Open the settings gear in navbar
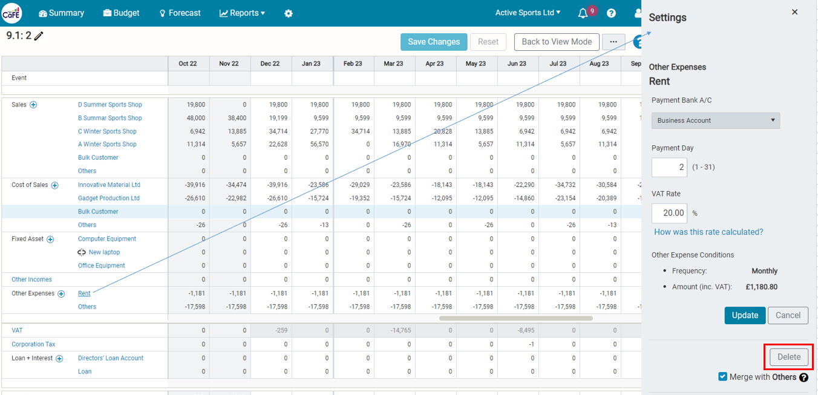Viewport: 818px width, 395px height. [x=289, y=13]
